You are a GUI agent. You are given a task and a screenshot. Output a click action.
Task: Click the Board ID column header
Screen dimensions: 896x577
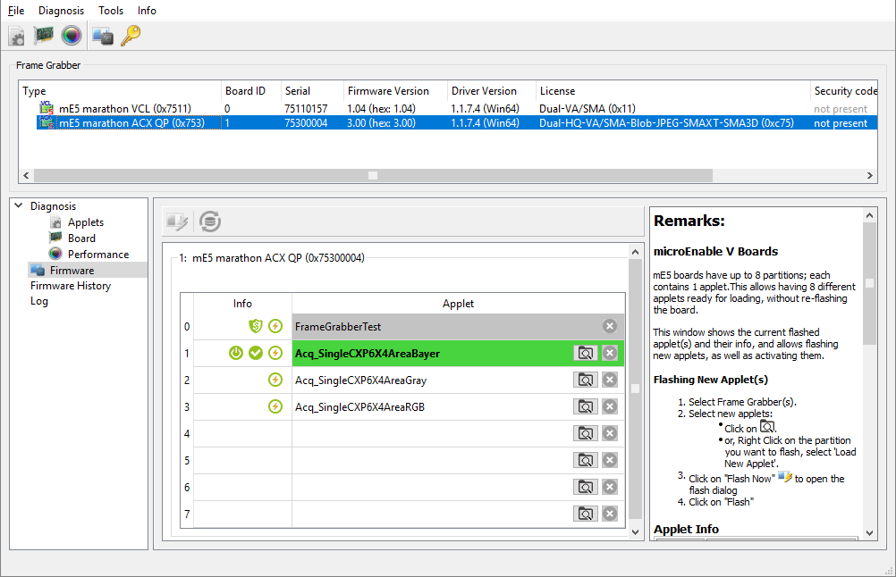pyautogui.click(x=250, y=91)
